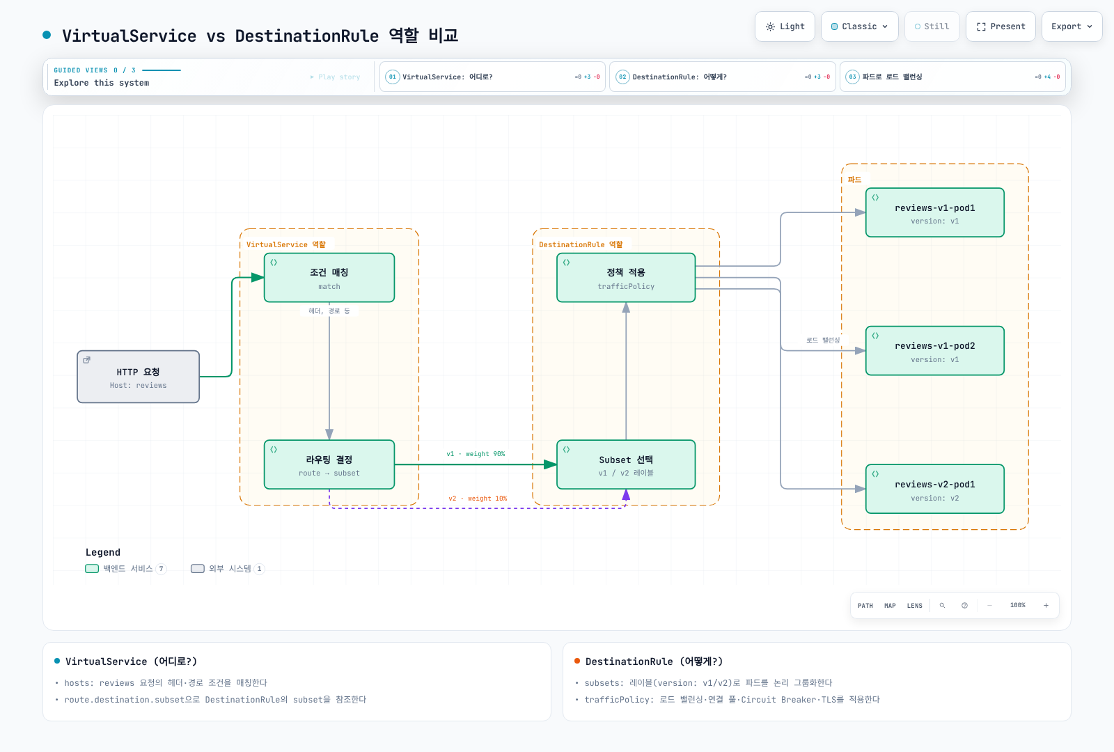Click the help question-mark icon
Viewport: 1114px width, 752px height.
coord(964,606)
